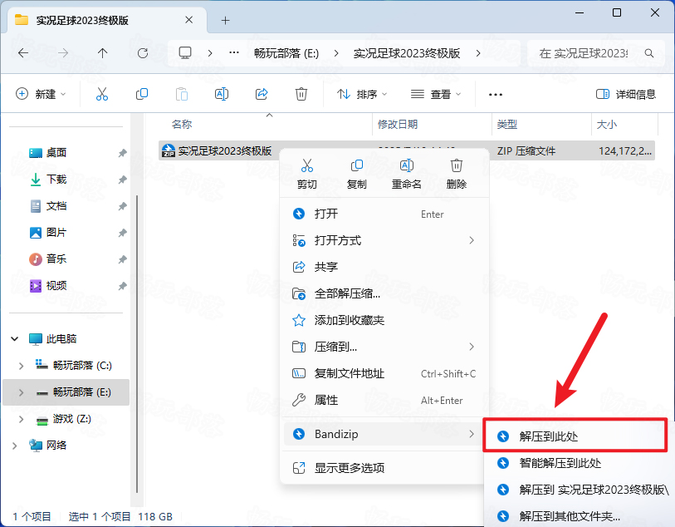Select 复制文件地址 menu entry
The image size is (675, 527).
(384, 373)
